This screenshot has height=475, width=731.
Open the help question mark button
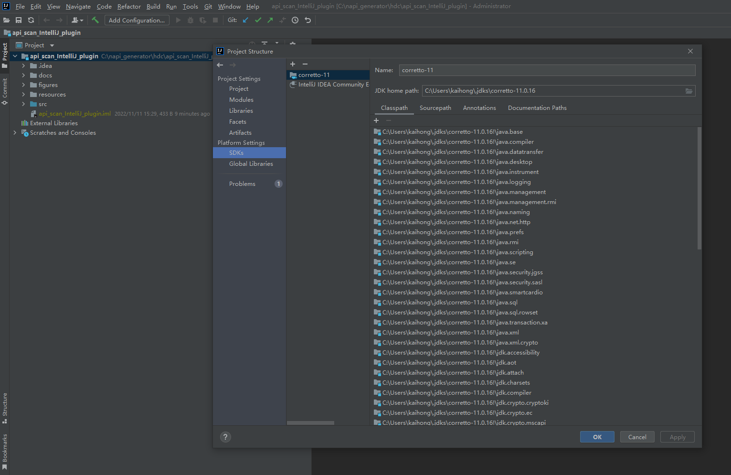(225, 437)
